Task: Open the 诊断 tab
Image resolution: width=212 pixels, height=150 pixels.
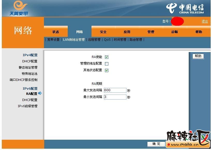Action: (x=175, y=32)
